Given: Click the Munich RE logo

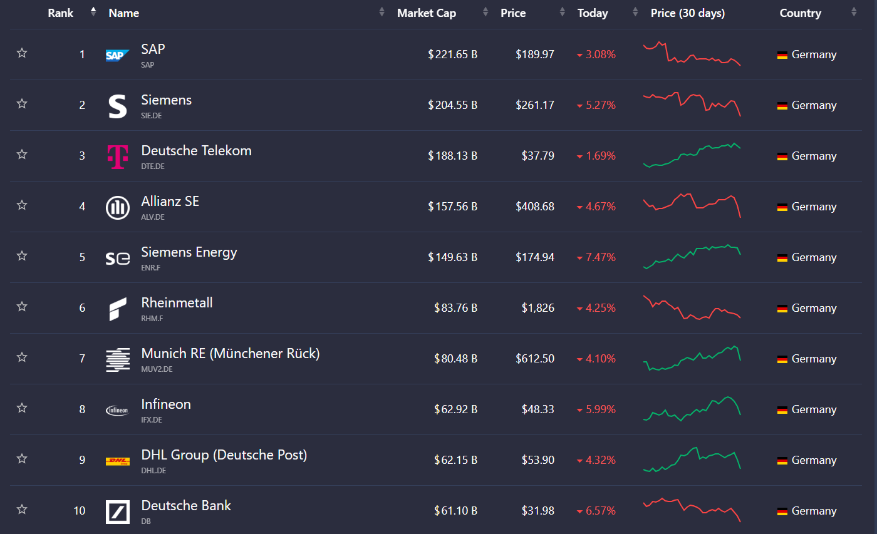Looking at the screenshot, I should click(x=117, y=359).
